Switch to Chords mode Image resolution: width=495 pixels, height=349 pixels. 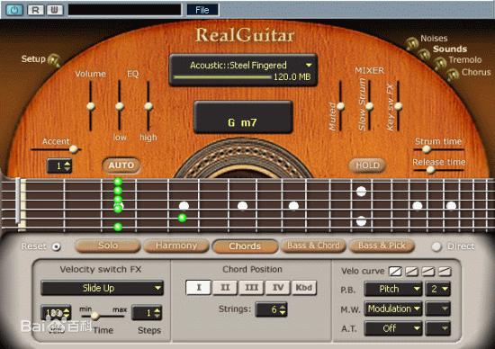(x=245, y=246)
